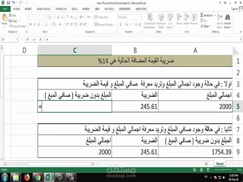Image resolution: width=243 pixels, height=182 pixels.
Task: Open the Sort & Filter tool
Action: pos(220,21)
